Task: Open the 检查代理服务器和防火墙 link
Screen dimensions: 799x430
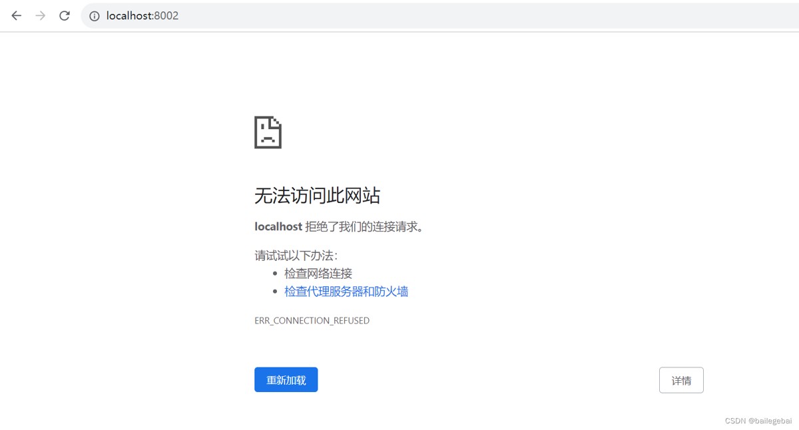Action: (x=346, y=292)
